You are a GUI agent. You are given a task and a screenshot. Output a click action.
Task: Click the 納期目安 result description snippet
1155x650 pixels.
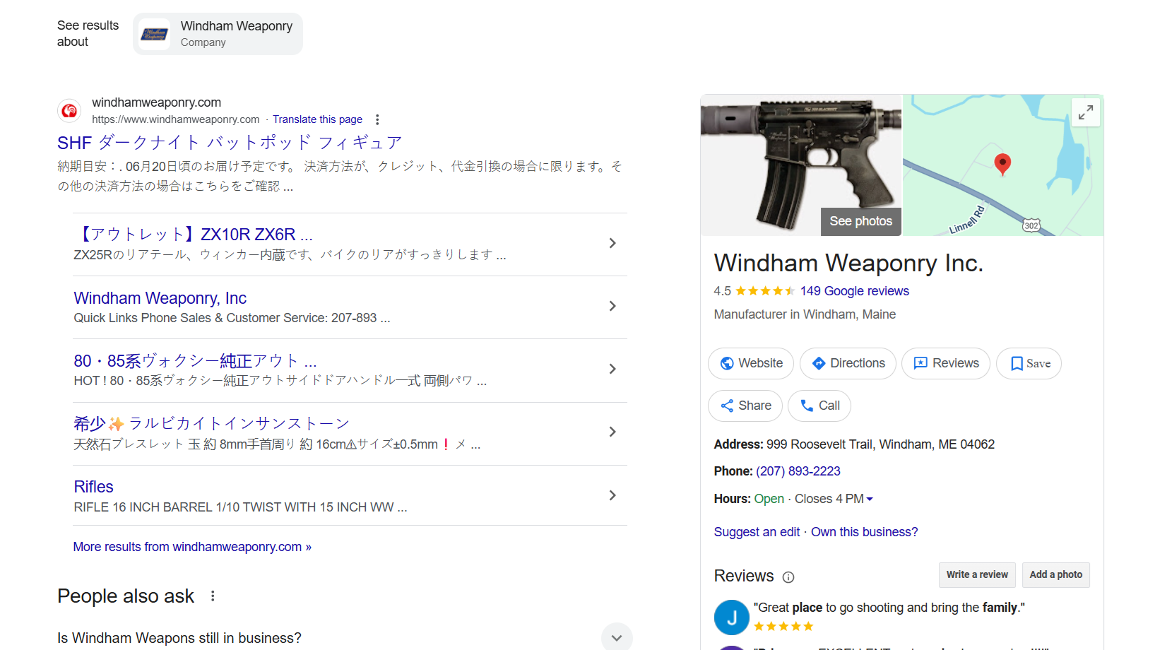tap(340, 176)
